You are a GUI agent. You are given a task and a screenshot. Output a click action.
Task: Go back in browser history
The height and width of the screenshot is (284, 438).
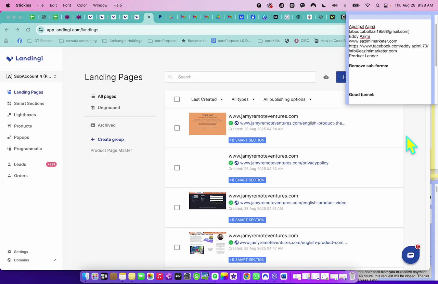point(7,30)
